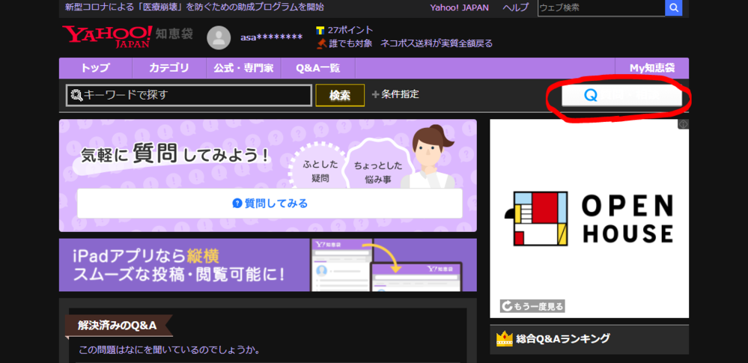Open the ヘルプ link
The width and height of the screenshot is (748, 363).
pyautogui.click(x=514, y=7)
